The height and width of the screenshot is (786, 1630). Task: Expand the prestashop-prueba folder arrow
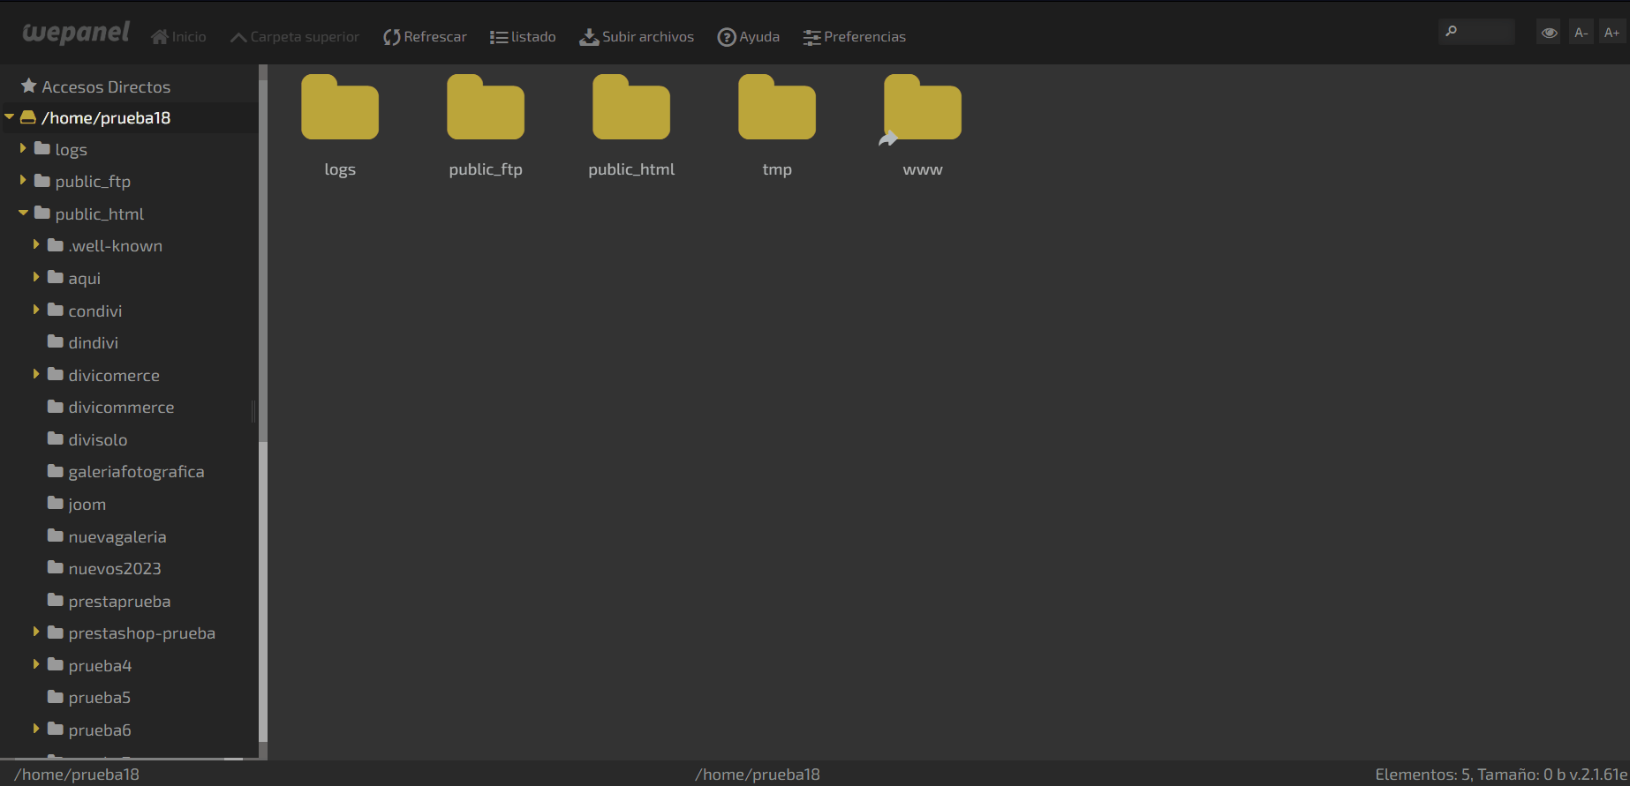point(36,632)
